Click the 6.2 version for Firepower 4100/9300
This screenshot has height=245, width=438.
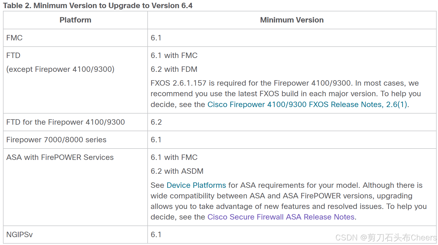(156, 122)
